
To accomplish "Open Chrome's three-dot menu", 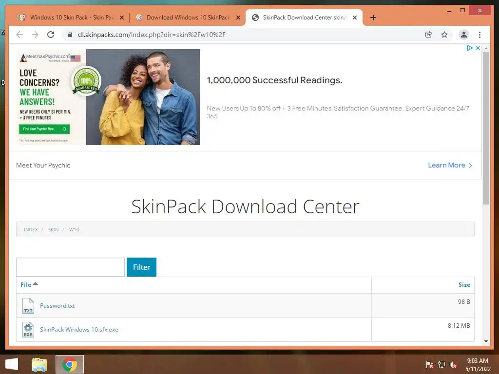I will (x=480, y=35).
